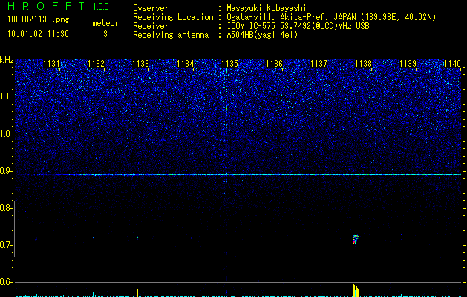Click the 1131 time marker
The height and width of the screenshot is (297, 467).
coord(51,64)
